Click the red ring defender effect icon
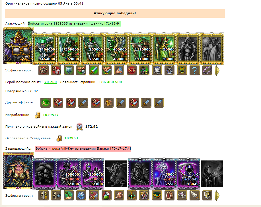 tap(169, 195)
